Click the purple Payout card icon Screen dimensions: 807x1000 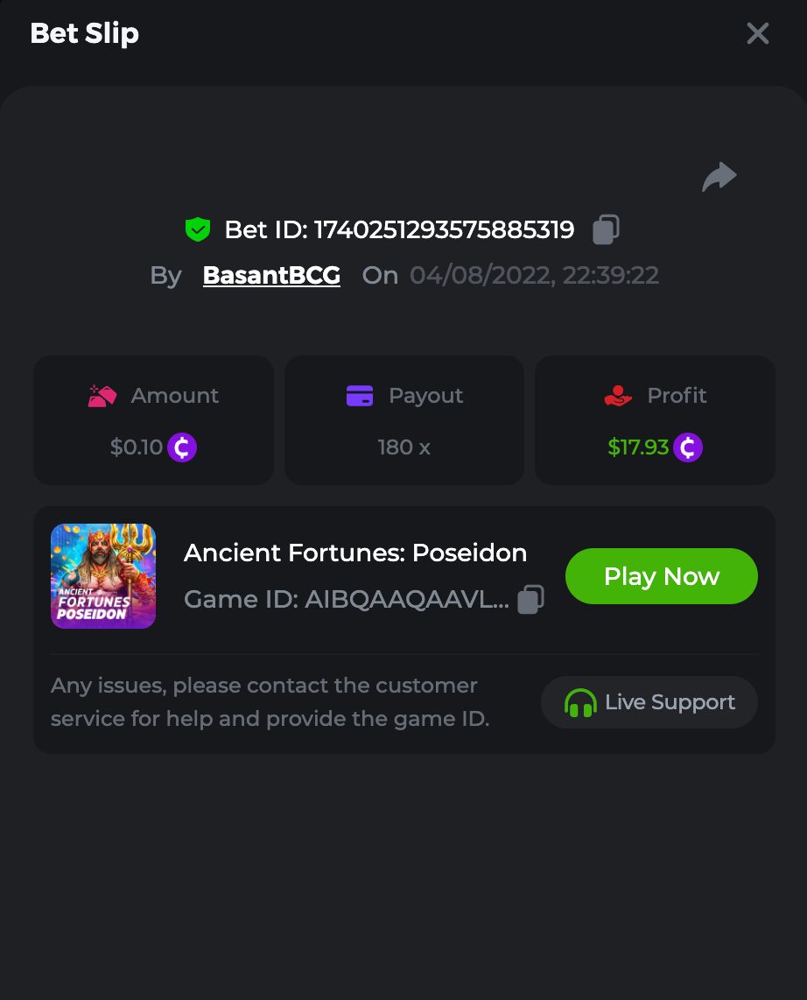[360, 397]
